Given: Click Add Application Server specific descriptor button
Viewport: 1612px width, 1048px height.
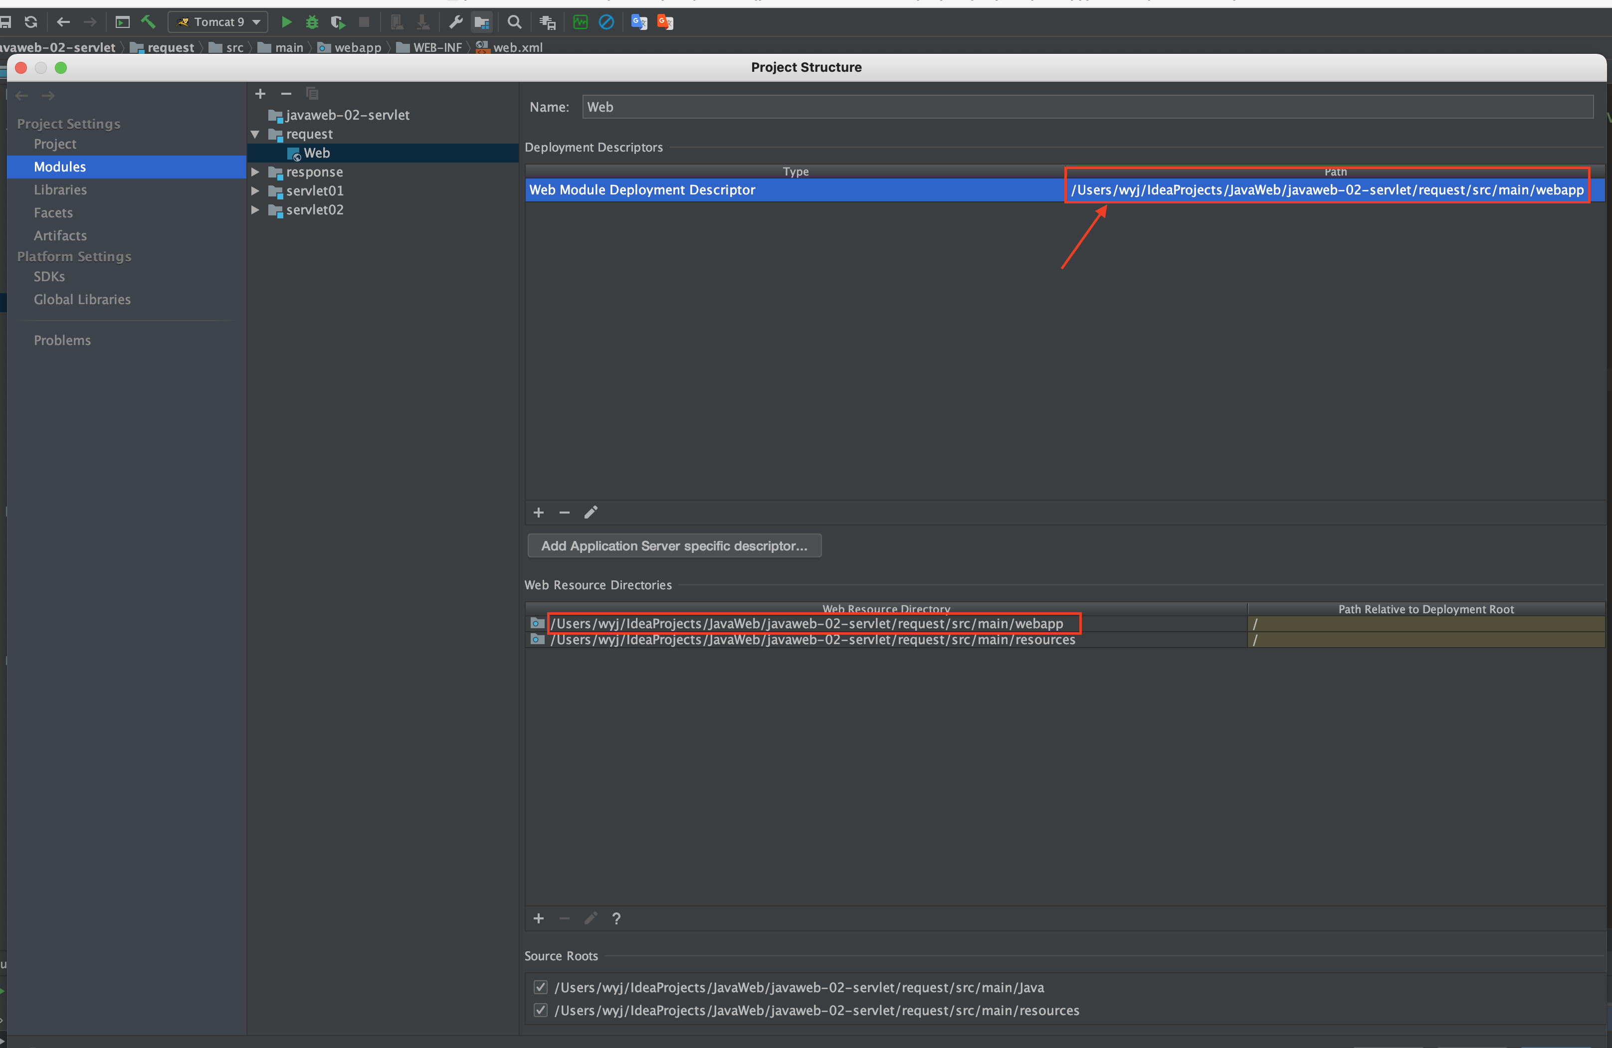Looking at the screenshot, I should 674,545.
